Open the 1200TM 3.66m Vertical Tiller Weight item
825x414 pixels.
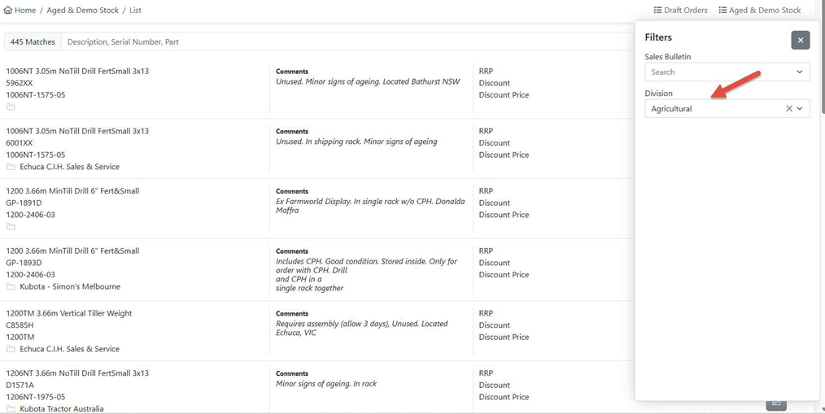tap(69, 313)
